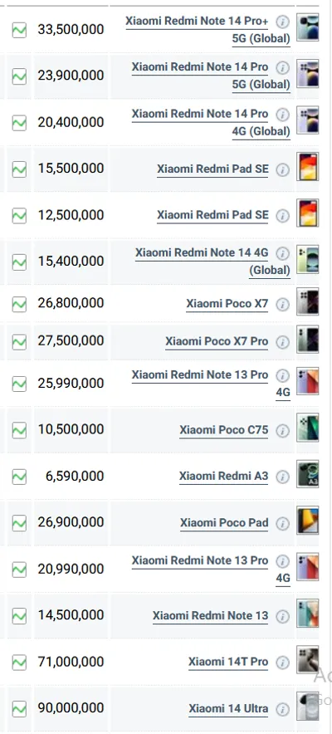Click price chart icon for Xiaomi 14T Pro
The width and height of the screenshot is (332, 734).
point(19,662)
